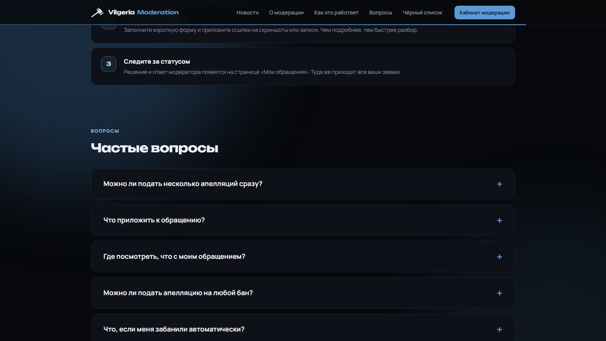Click the small ВОПРОСЫ section label
This screenshot has height=341, width=606.
(x=105, y=131)
